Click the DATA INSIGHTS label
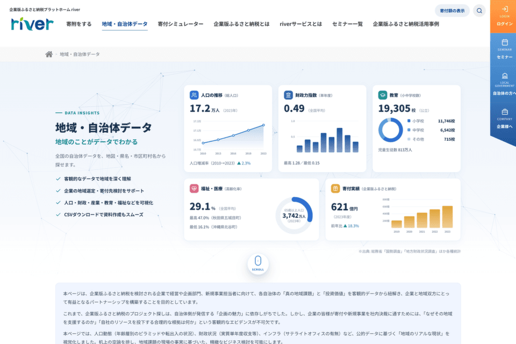The width and height of the screenshot is (516, 344). (x=82, y=113)
